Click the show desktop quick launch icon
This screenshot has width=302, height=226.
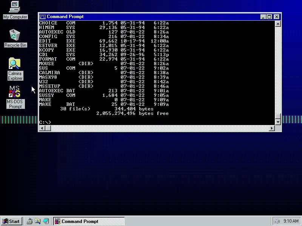[x=29, y=221]
